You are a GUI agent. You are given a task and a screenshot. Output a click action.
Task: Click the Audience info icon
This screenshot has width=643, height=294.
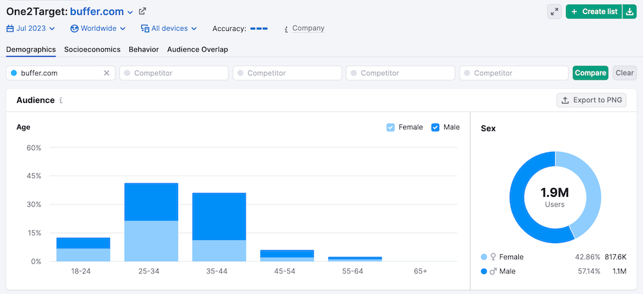click(61, 100)
